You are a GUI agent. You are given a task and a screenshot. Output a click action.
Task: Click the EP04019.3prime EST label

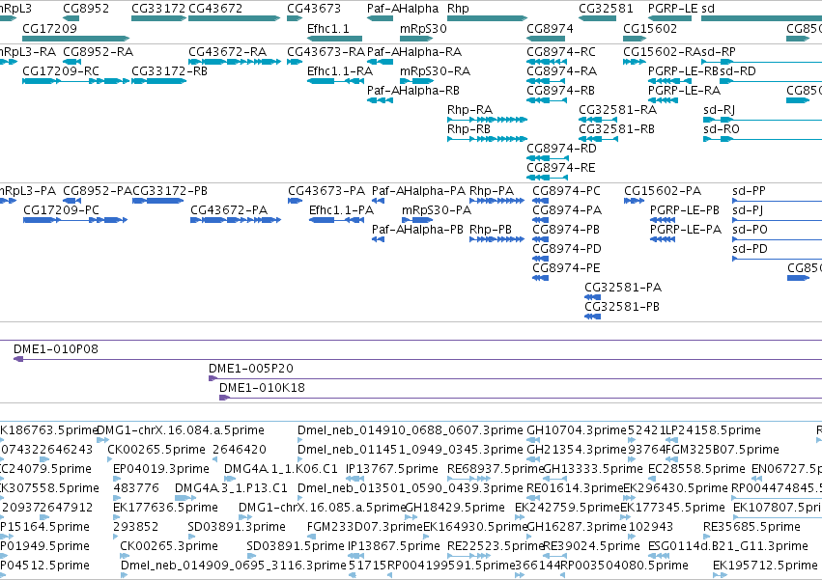pyautogui.click(x=161, y=469)
